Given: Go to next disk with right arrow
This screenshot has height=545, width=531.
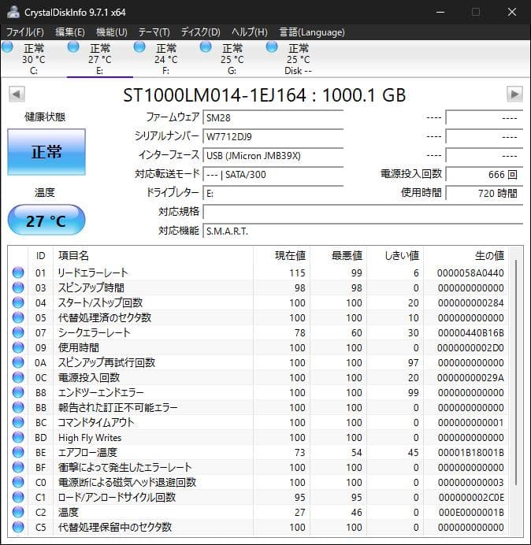Looking at the screenshot, I should (x=514, y=95).
